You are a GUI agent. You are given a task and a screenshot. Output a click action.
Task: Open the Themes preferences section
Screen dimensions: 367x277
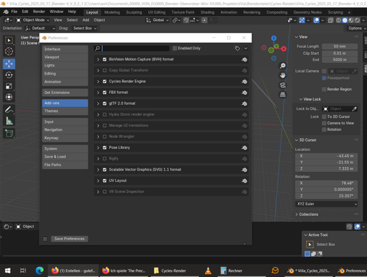tap(65, 111)
